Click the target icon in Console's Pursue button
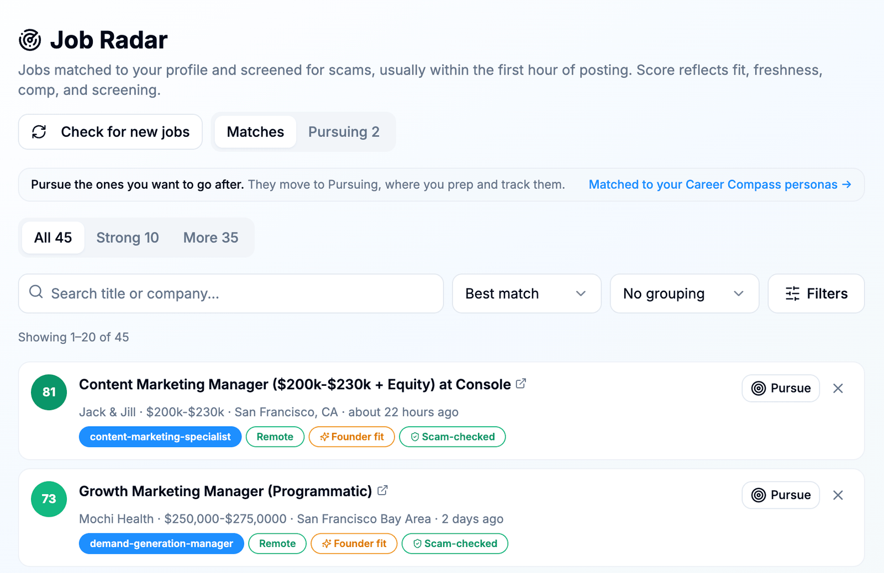The width and height of the screenshot is (884, 573). (x=759, y=389)
